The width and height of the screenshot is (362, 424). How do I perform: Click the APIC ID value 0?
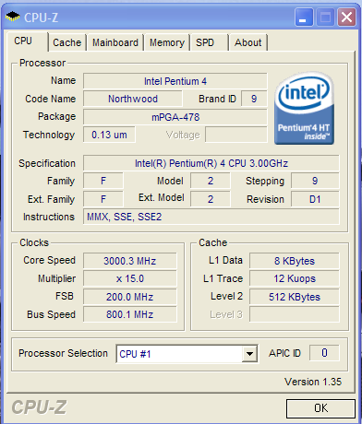tap(324, 353)
